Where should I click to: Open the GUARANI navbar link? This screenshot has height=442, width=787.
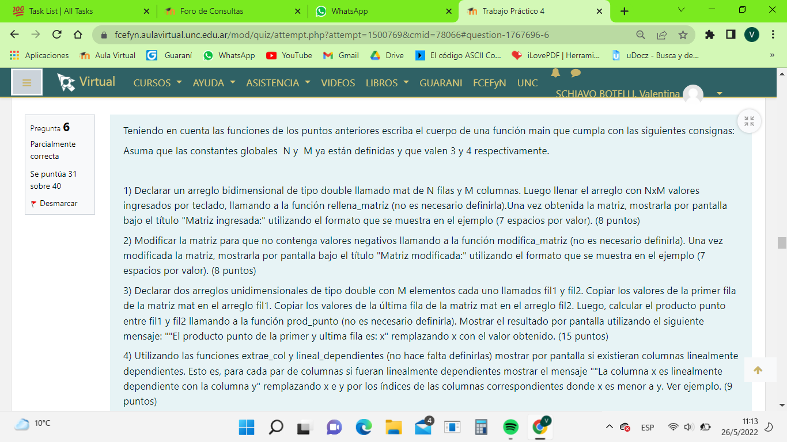[x=441, y=83]
